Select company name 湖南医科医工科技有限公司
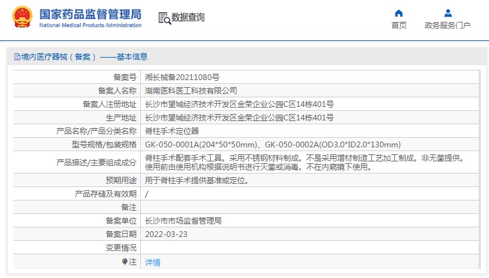 pyautogui.click(x=191, y=90)
